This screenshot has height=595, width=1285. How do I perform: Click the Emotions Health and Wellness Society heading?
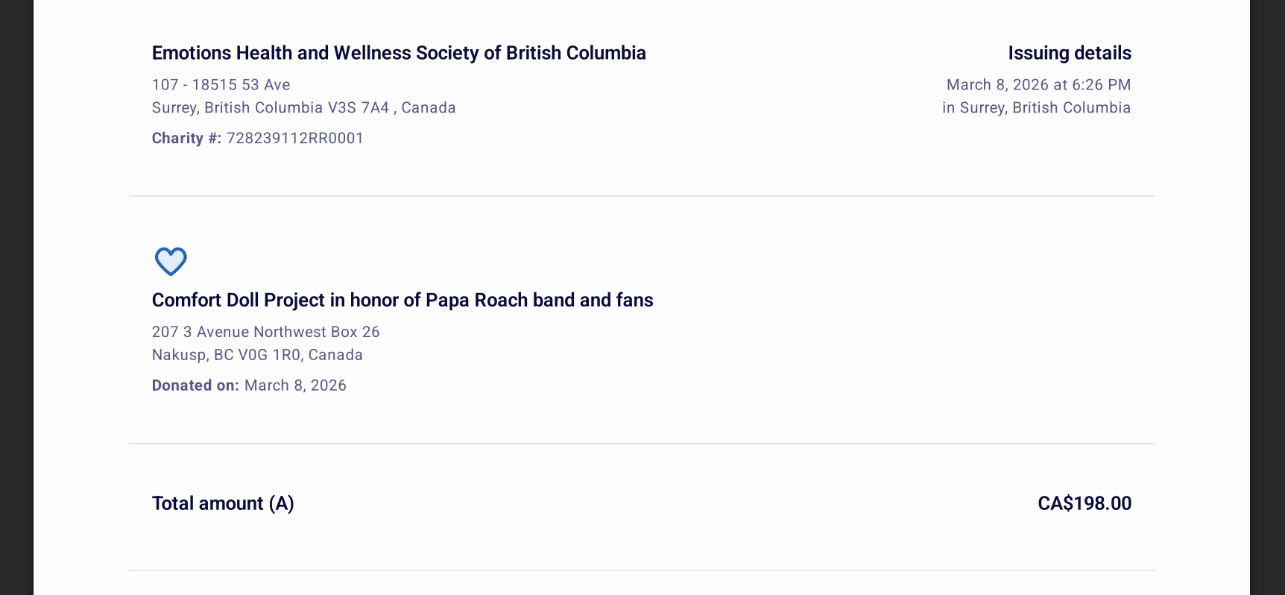tap(399, 53)
